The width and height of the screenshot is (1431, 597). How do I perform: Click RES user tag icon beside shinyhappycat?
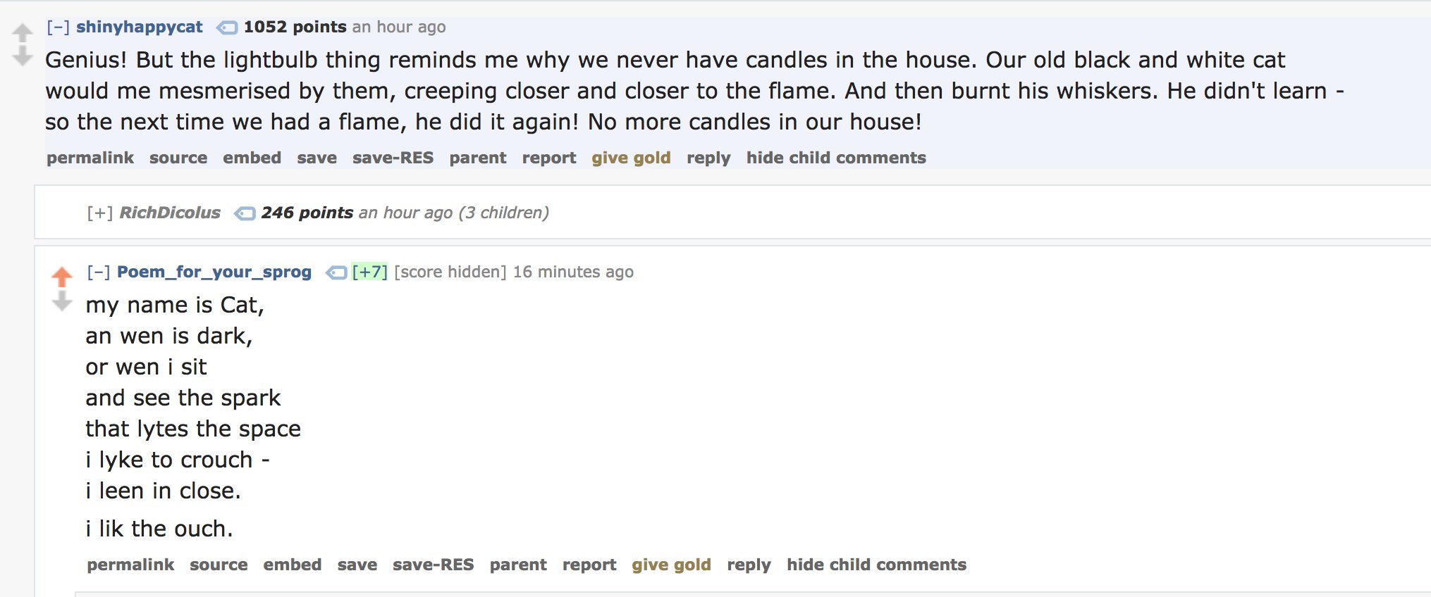pos(226,27)
